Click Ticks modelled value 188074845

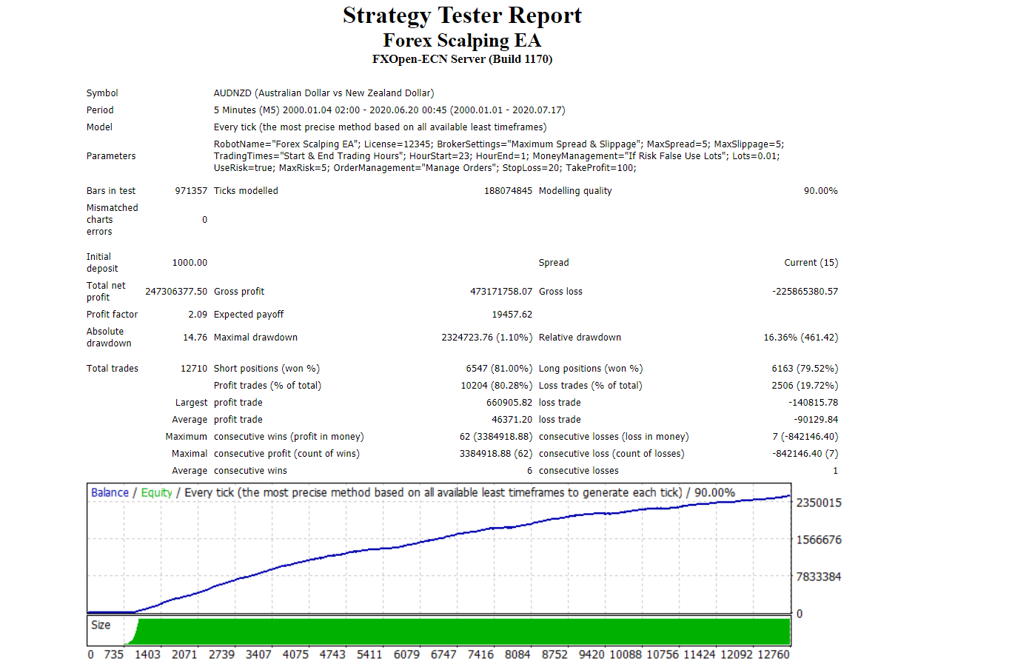tap(508, 191)
